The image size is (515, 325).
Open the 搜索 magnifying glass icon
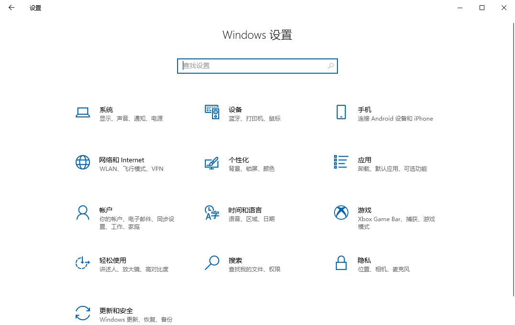point(212,263)
